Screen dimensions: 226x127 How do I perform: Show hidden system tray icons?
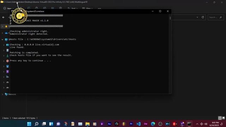click(197, 124)
